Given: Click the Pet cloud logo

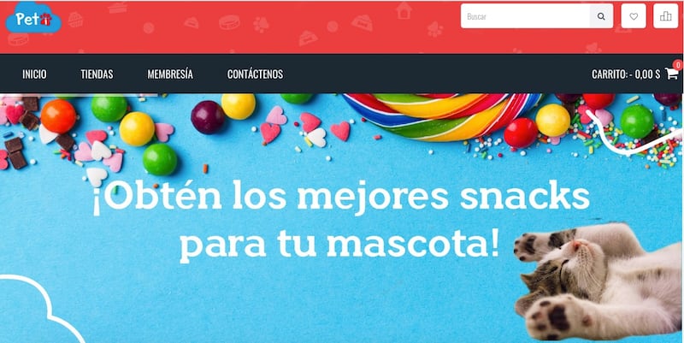Looking at the screenshot, I should point(33,18).
